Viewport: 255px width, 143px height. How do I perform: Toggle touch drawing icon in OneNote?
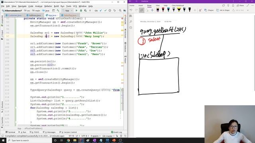[200, 10]
